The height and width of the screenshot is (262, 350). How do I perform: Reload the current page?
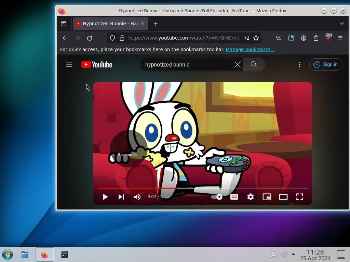pyautogui.click(x=90, y=38)
